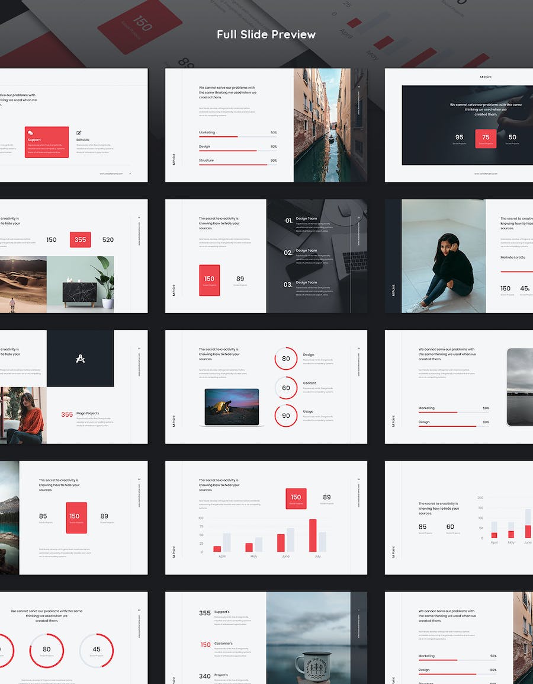Click the circular gauge showing 60 beside Content
The width and height of the screenshot is (533, 684).
[286, 388]
